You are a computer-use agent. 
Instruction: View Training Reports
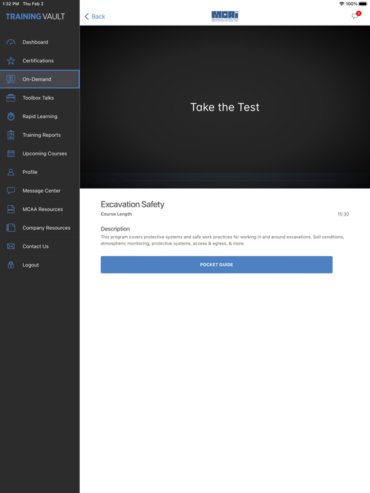tap(40, 135)
